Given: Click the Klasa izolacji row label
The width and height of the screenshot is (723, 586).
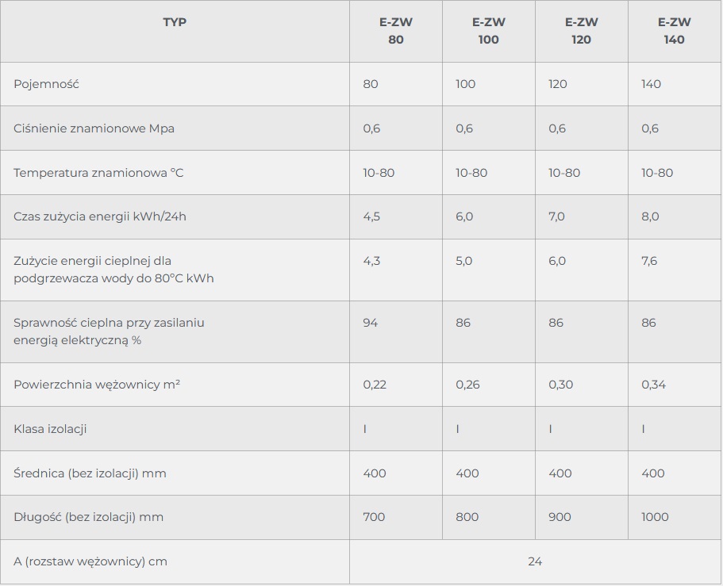Looking at the screenshot, I should click(50, 429).
